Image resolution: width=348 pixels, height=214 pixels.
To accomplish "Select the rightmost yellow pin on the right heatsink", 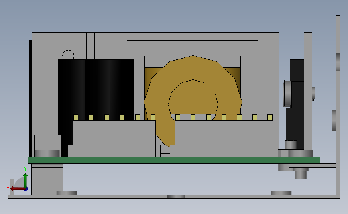I will pyautogui.click(x=270, y=118).
